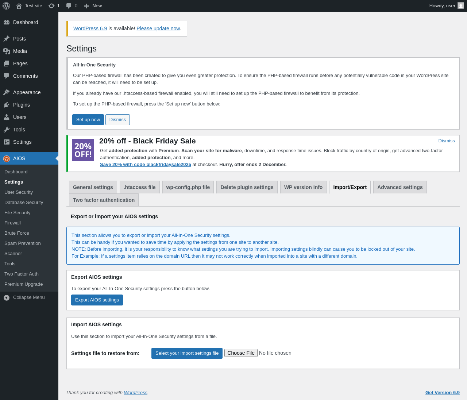The image size is (467, 400).
Task: Click the Set up now button
Action: tap(88, 120)
